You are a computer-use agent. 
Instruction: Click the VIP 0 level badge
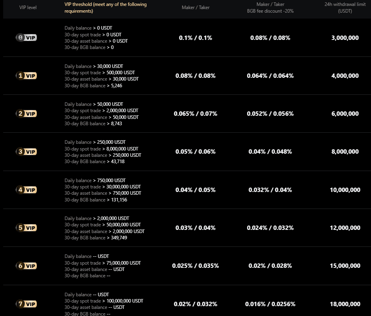coord(27,38)
